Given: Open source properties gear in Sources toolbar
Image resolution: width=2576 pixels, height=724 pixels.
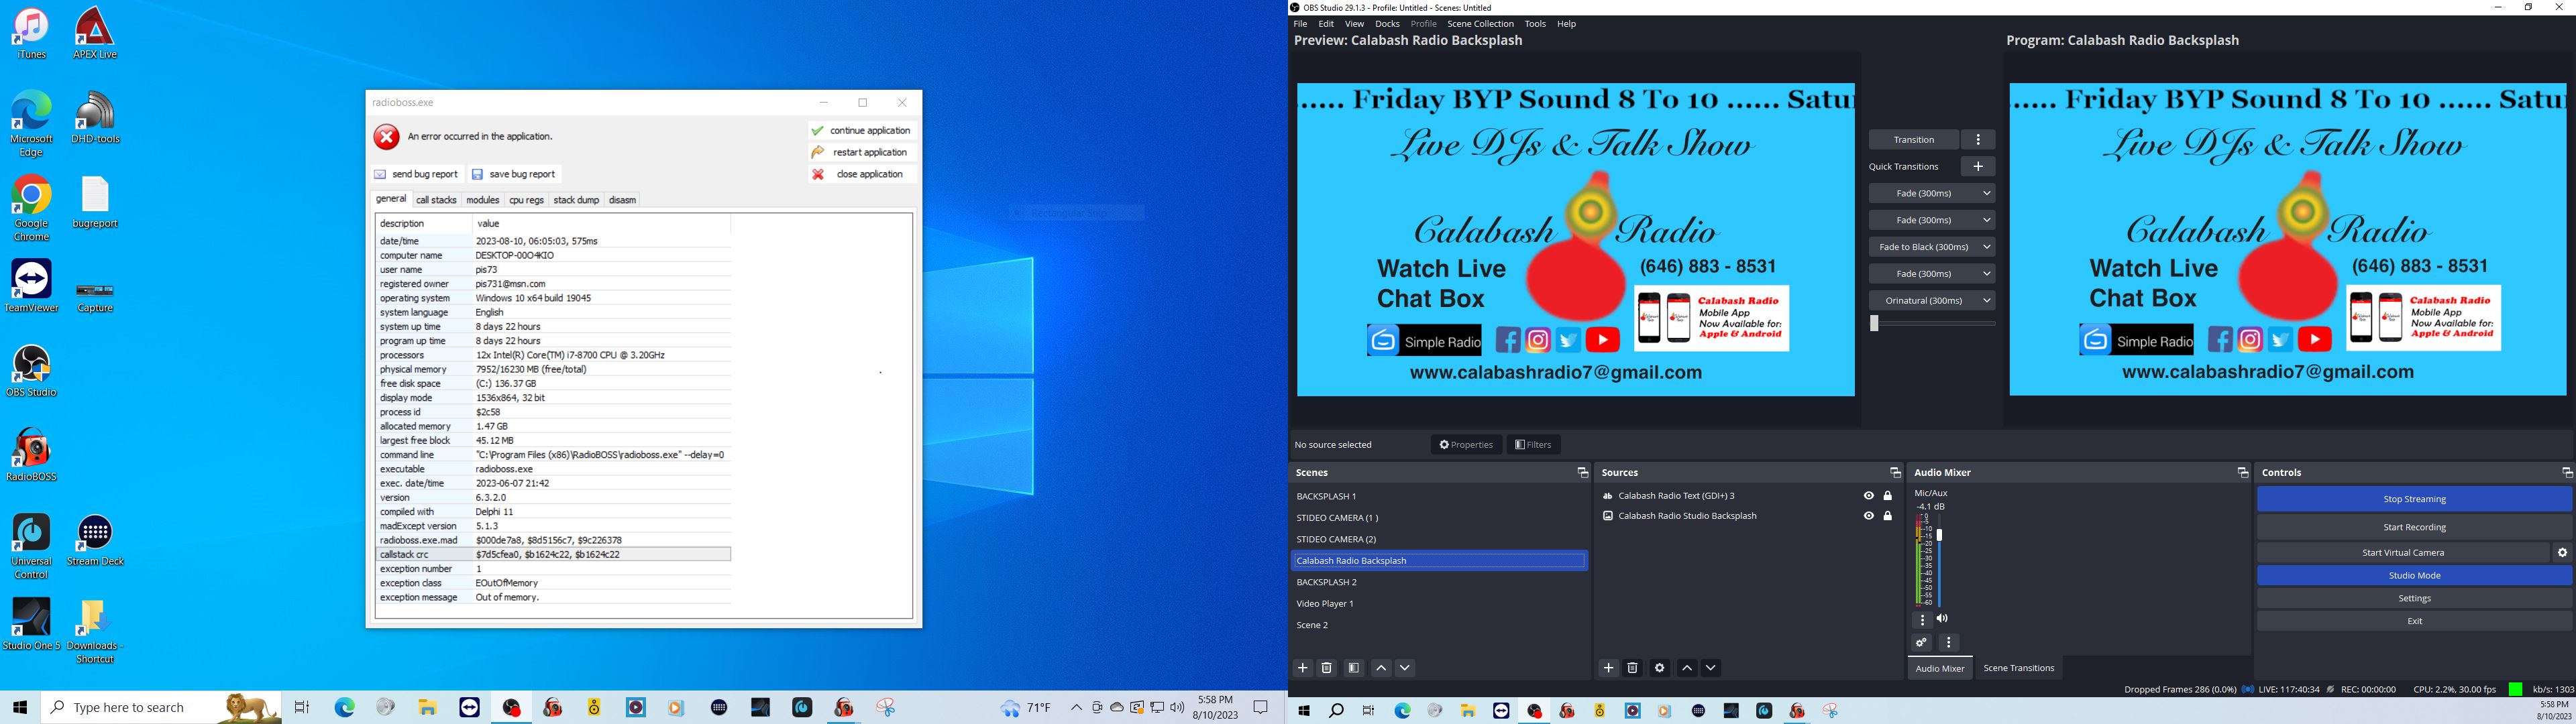Looking at the screenshot, I should [x=1660, y=668].
